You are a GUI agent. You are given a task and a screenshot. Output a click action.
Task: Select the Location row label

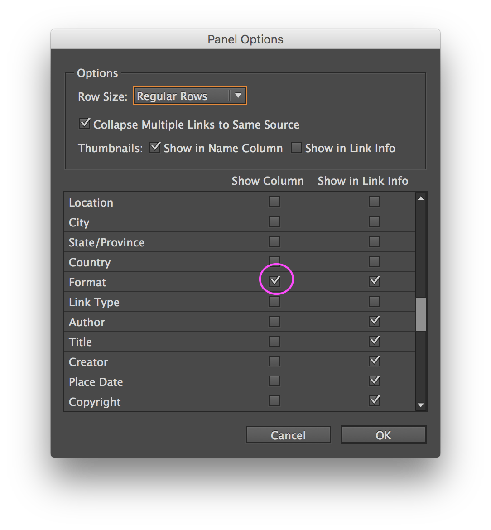click(x=91, y=202)
